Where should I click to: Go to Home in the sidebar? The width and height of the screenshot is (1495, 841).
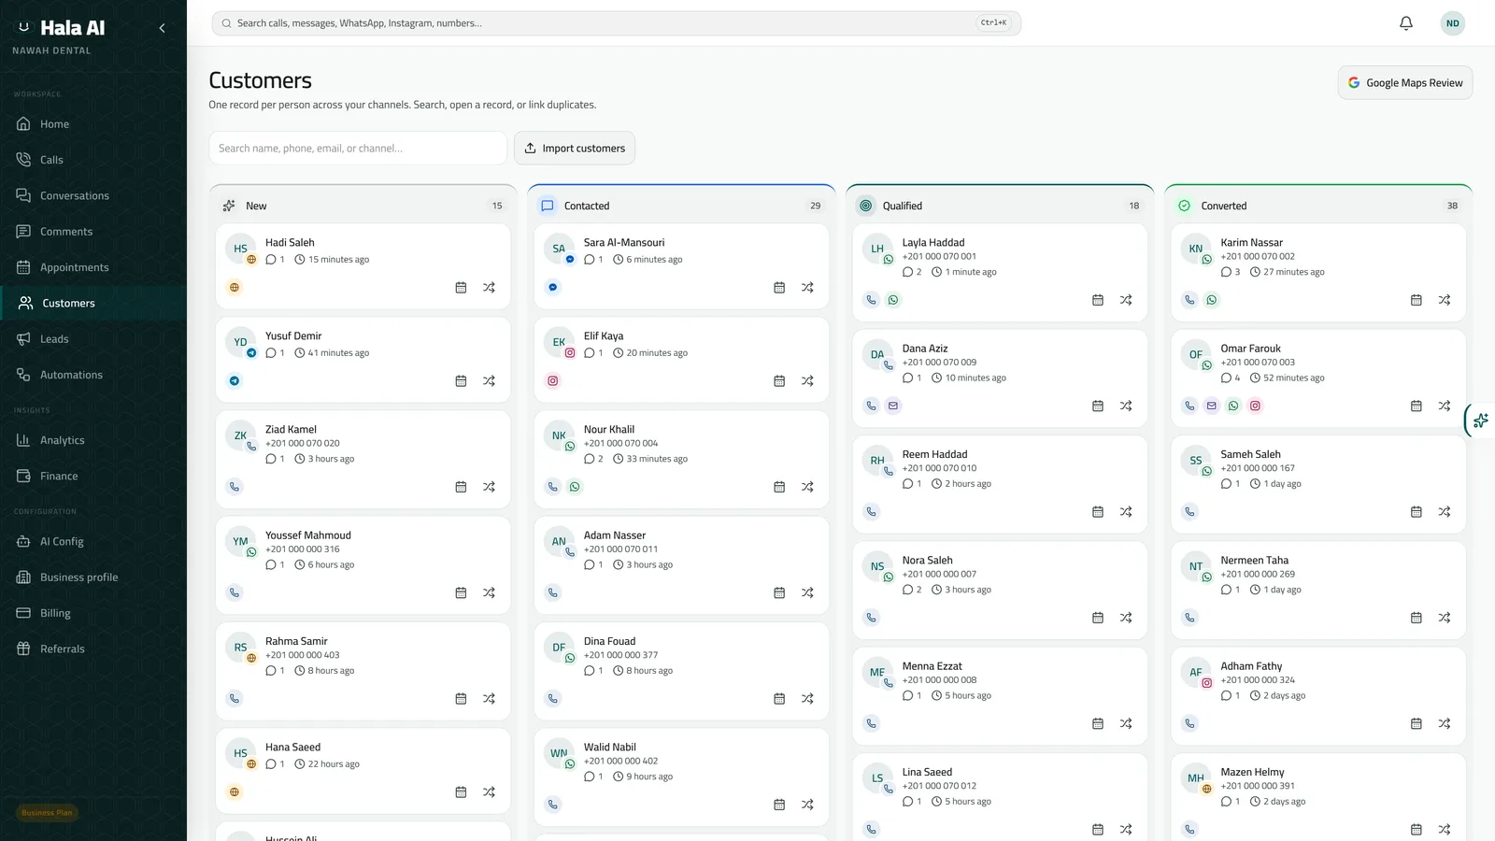click(x=93, y=124)
